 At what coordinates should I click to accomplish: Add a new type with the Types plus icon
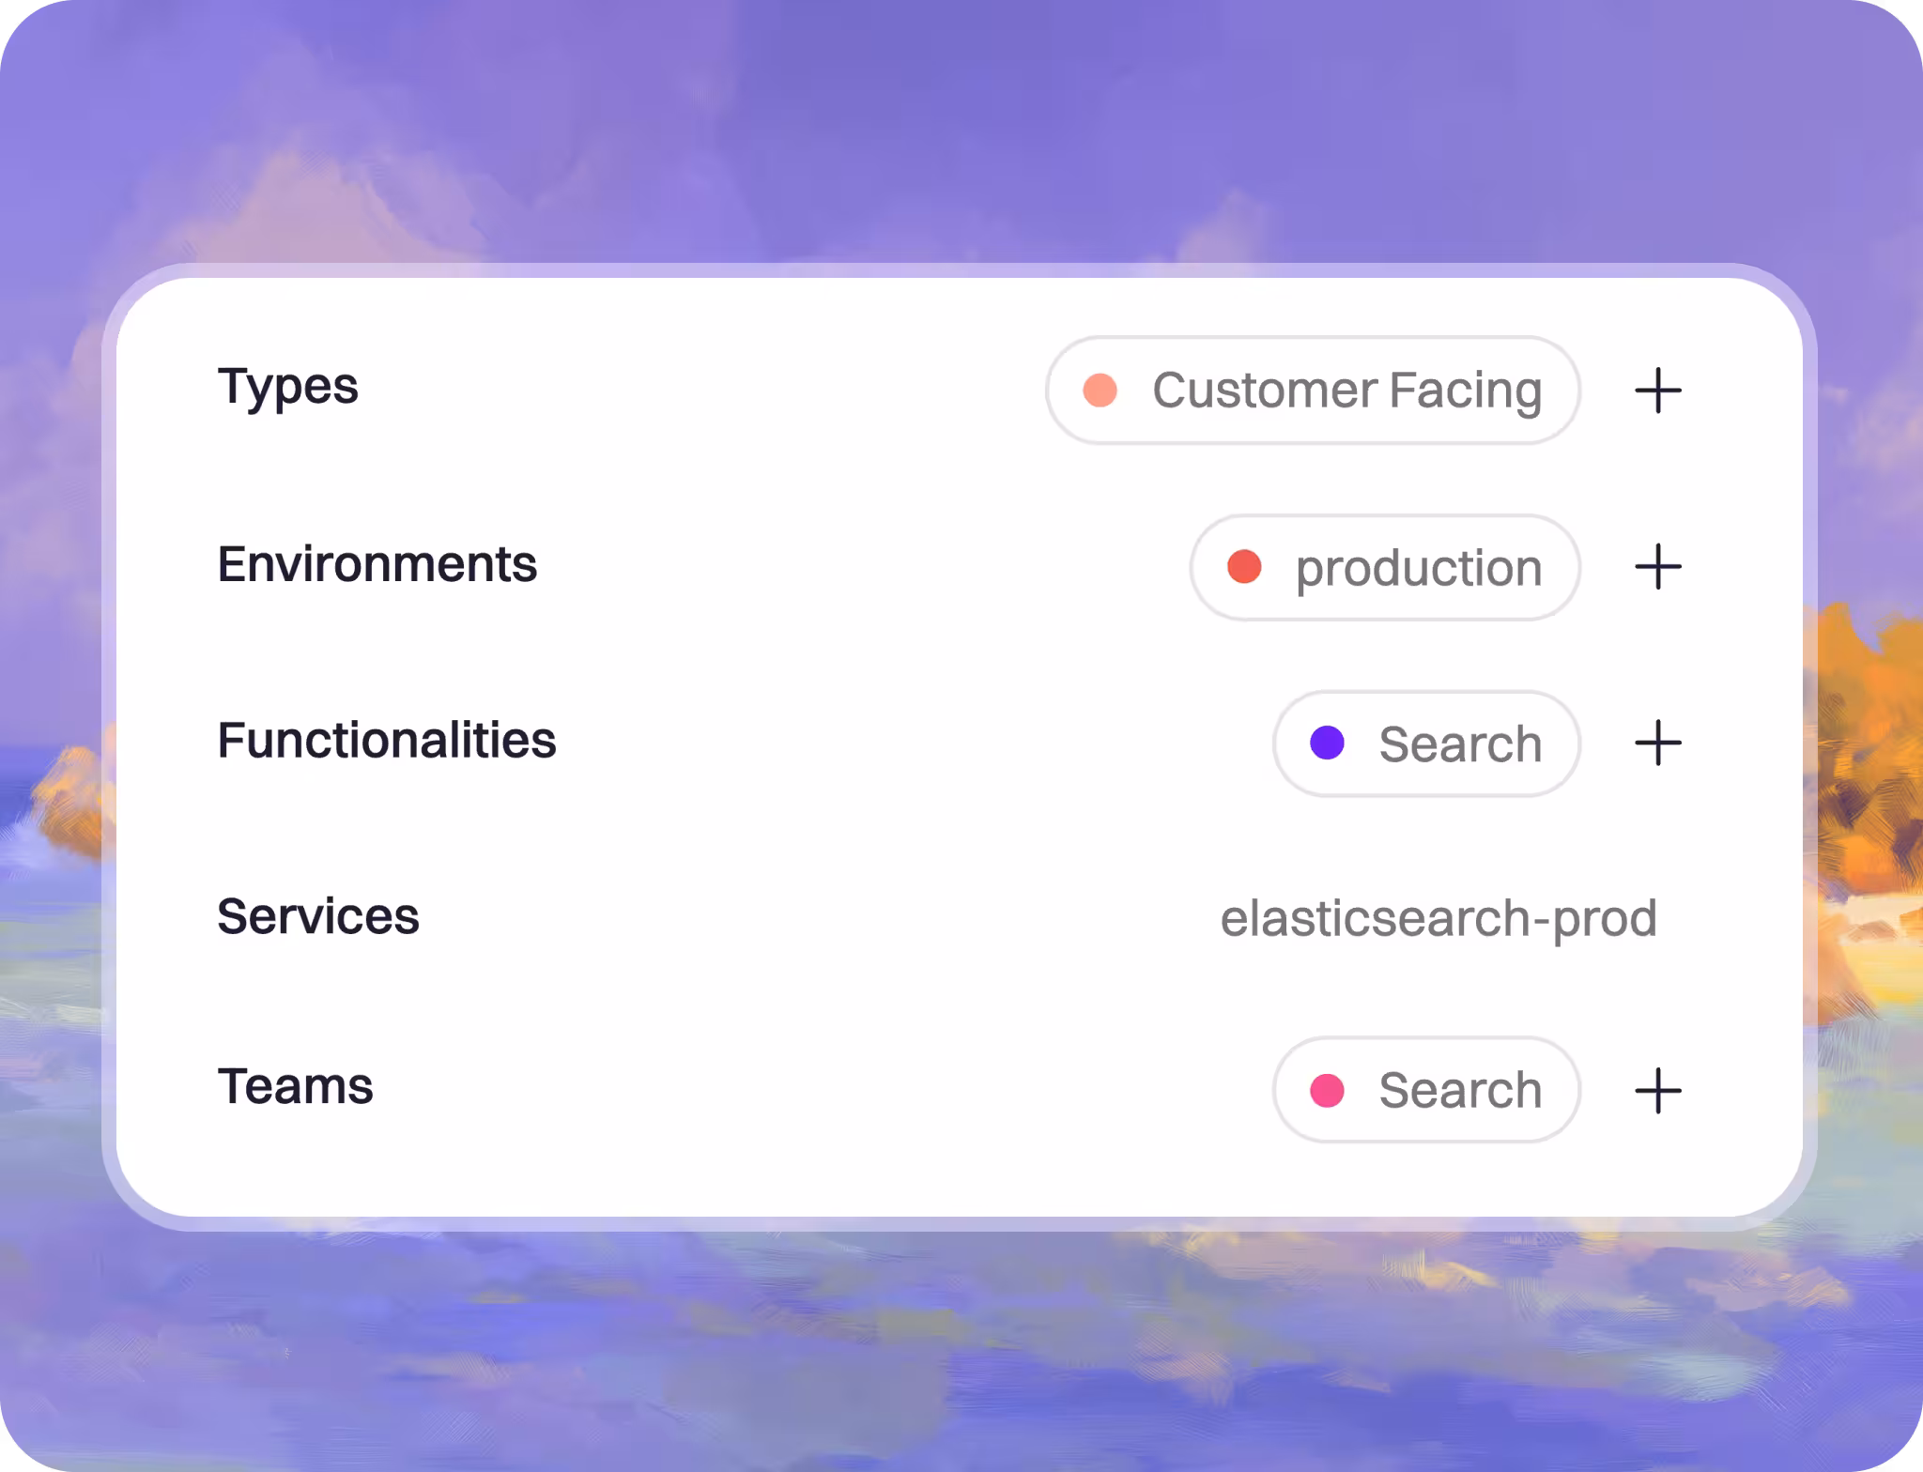click(x=1657, y=391)
